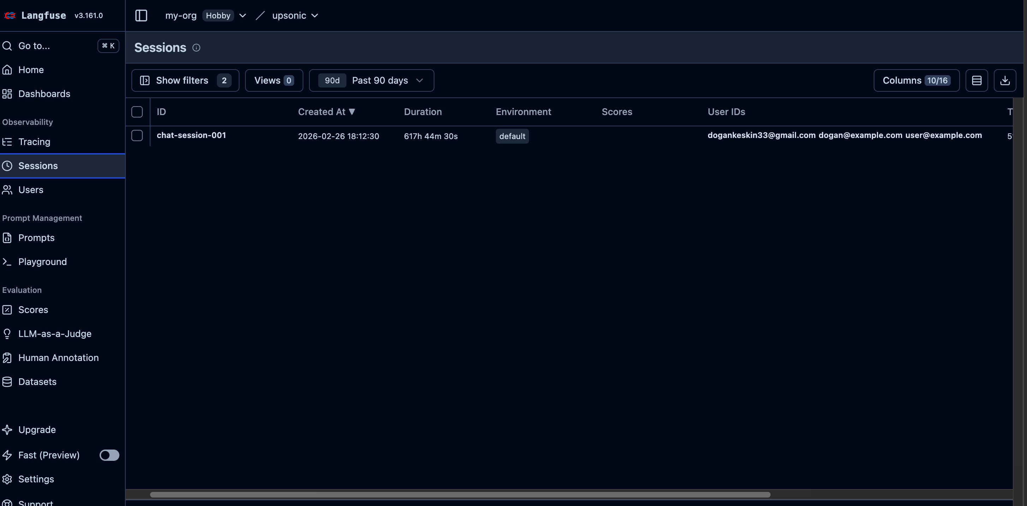Toggle the sidebar panel icon

click(x=141, y=16)
